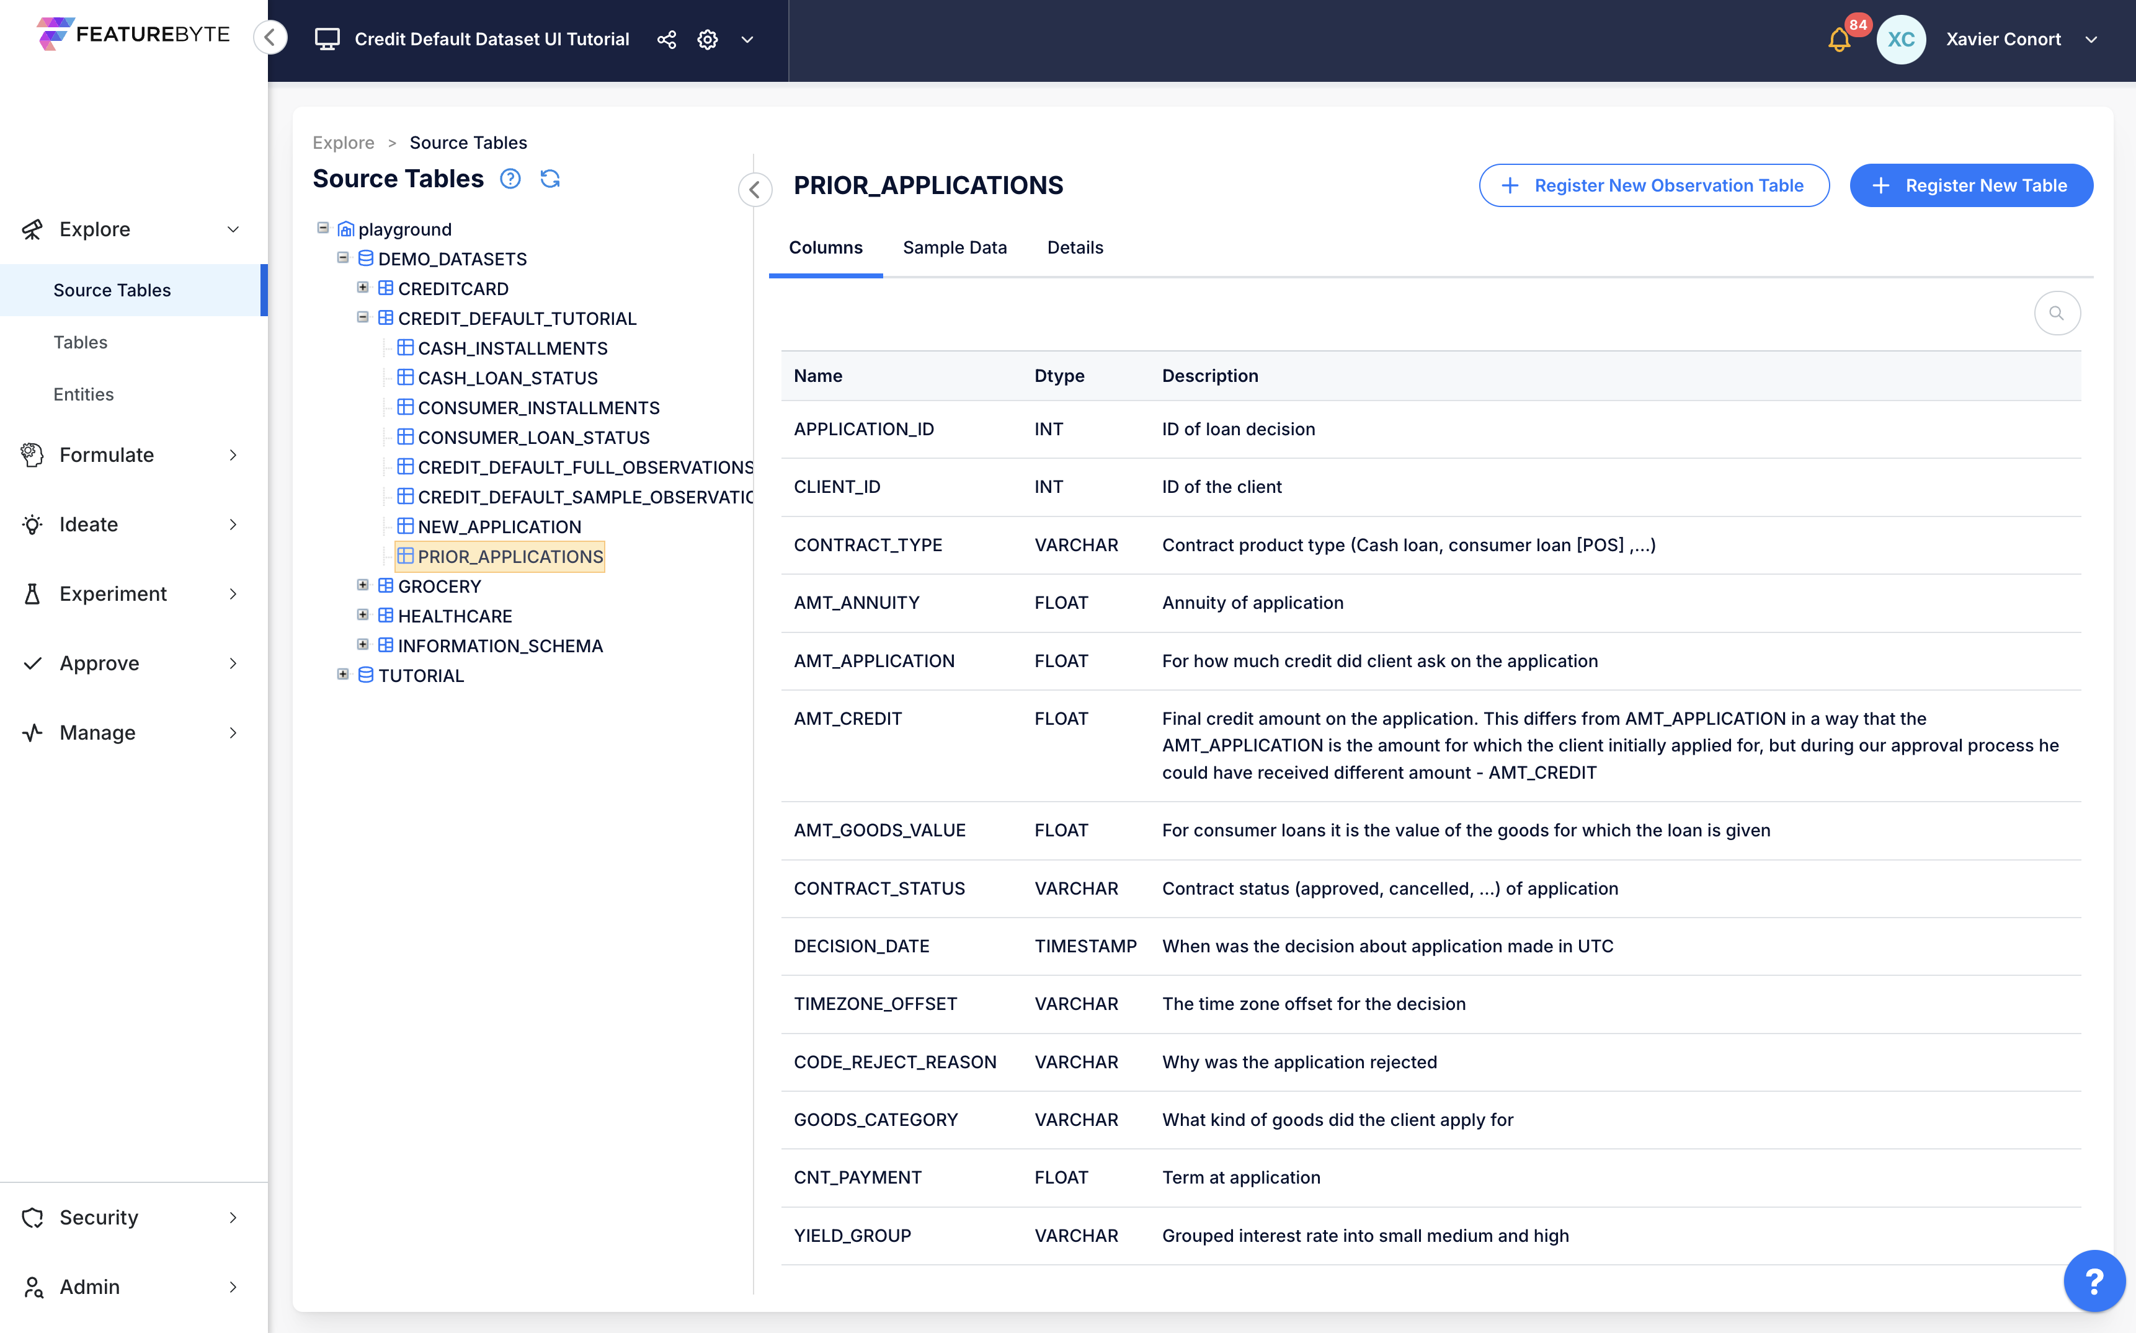Viewport: 2136px width, 1333px height.
Task: Select the NEW_APPLICATION table
Action: pos(499,527)
